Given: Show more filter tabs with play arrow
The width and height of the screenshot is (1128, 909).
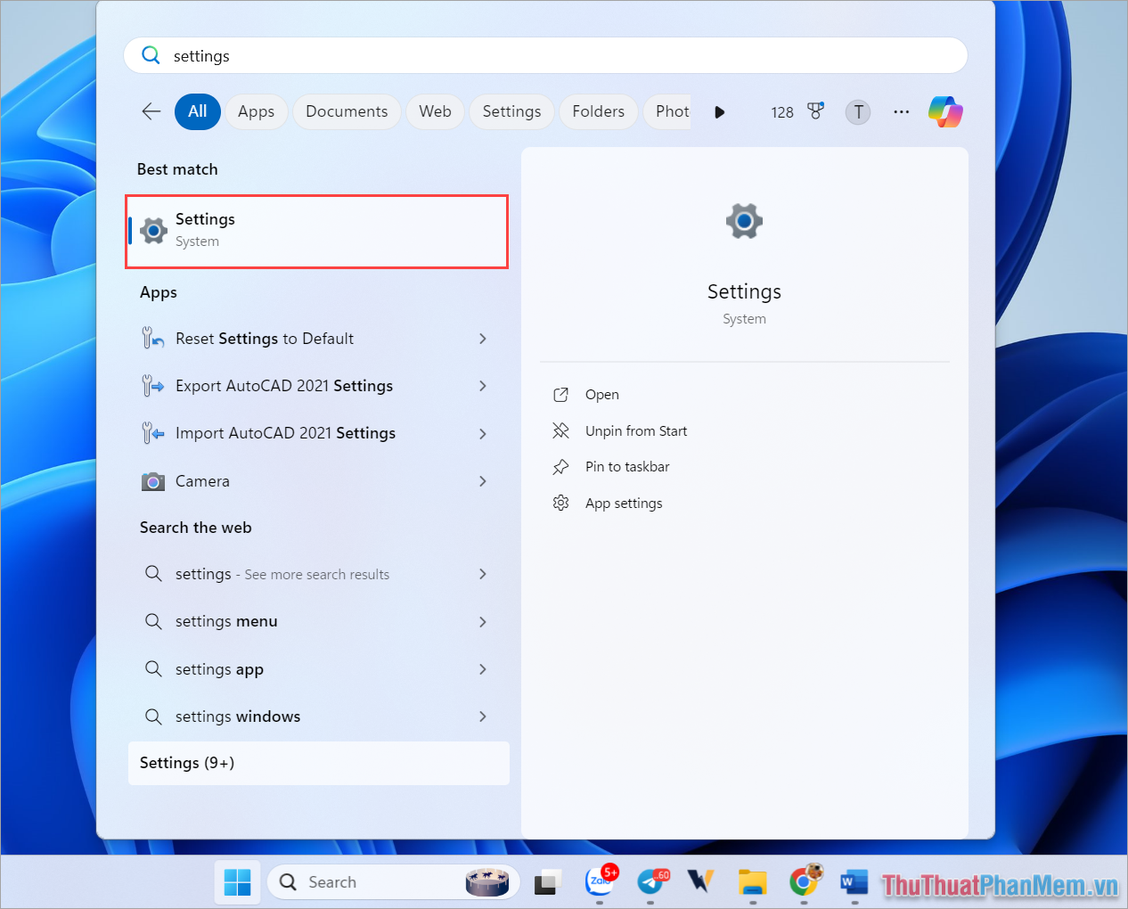Looking at the screenshot, I should 720,112.
